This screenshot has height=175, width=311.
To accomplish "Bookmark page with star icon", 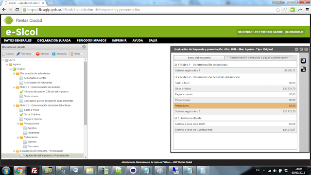I will [x=278, y=10].
